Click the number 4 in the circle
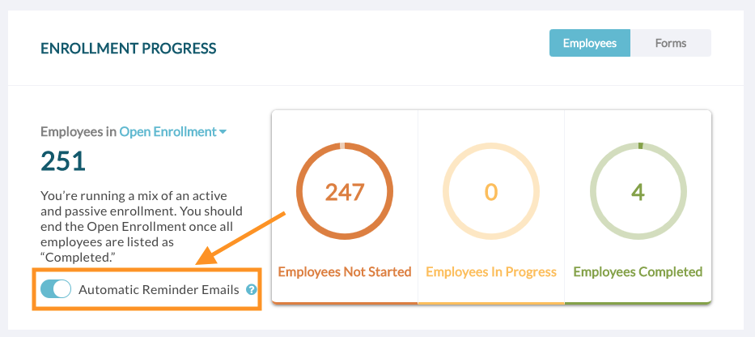The width and height of the screenshot is (755, 337). pyautogui.click(x=638, y=192)
